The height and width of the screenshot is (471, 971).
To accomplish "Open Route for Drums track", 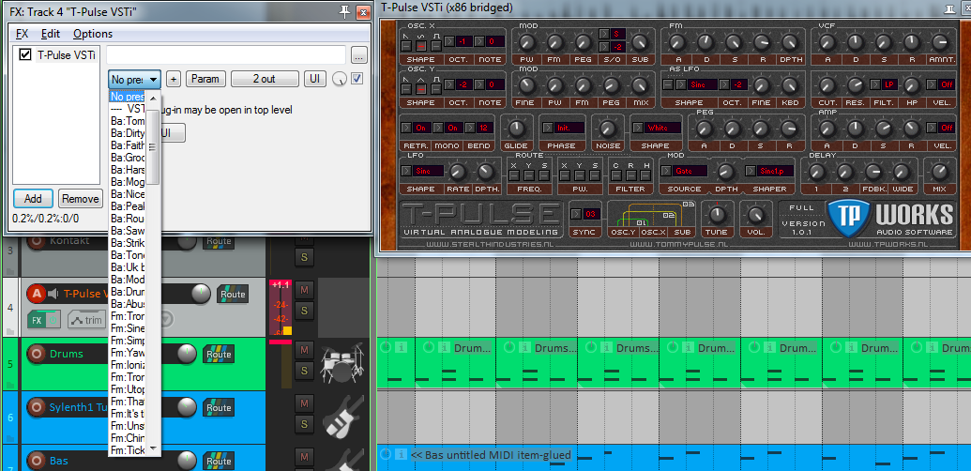I will pyautogui.click(x=219, y=355).
